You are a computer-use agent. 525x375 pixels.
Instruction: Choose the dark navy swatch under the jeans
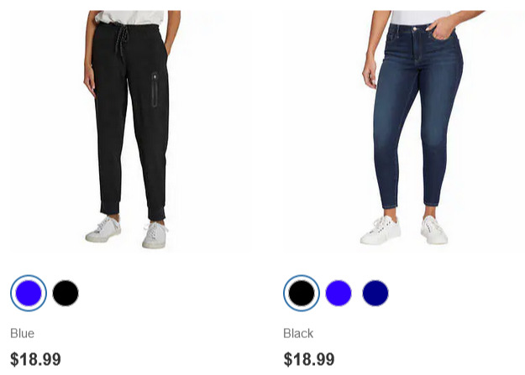[375, 293]
